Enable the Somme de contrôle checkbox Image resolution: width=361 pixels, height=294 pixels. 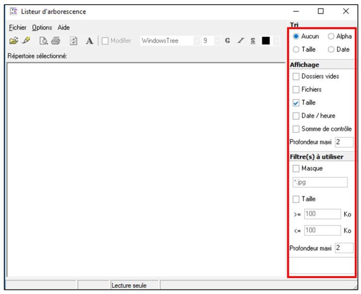point(296,129)
